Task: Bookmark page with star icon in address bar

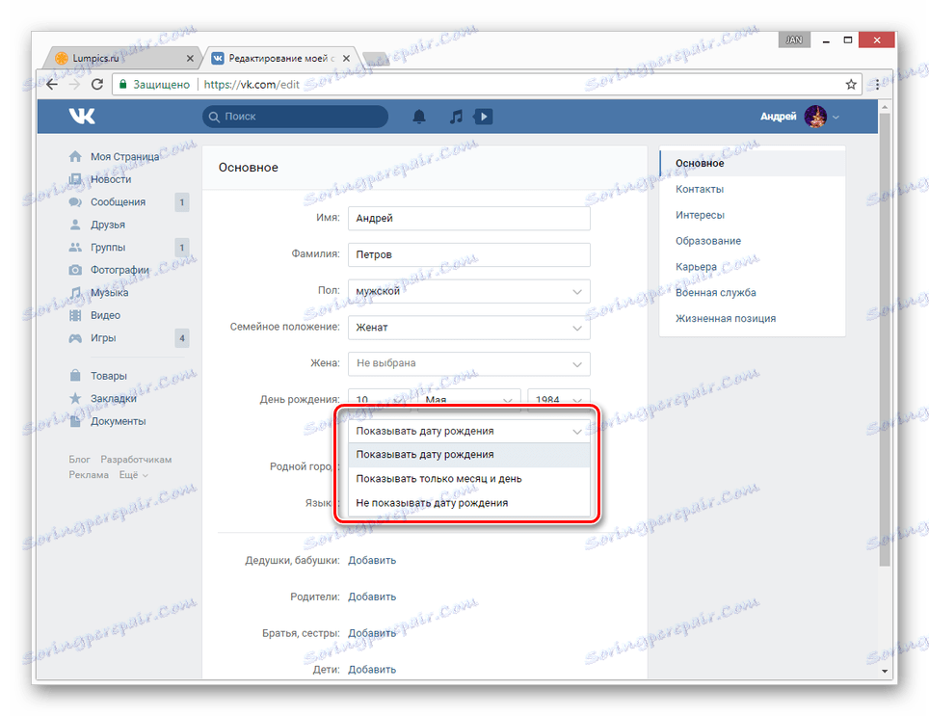Action: click(x=851, y=84)
